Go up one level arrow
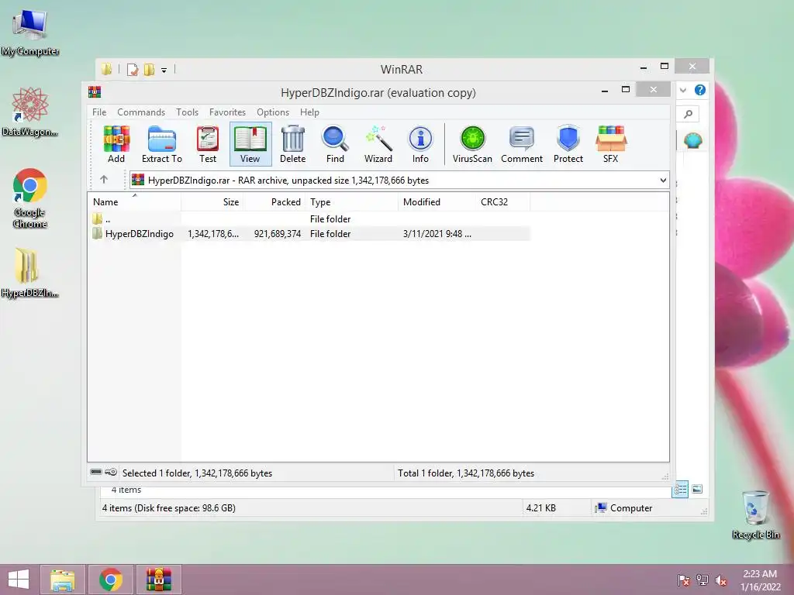This screenshot has height=595, width=794. click(x=104, y=179)
